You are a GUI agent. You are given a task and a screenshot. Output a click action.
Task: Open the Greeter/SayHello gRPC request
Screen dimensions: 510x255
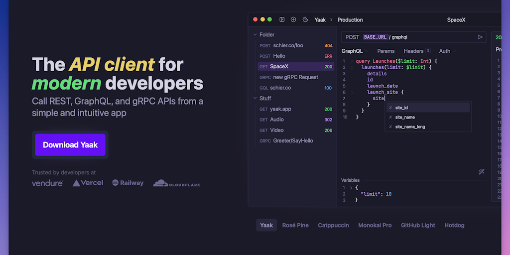[295, 141]
